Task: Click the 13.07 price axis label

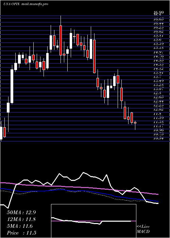Action: (158, 89)
